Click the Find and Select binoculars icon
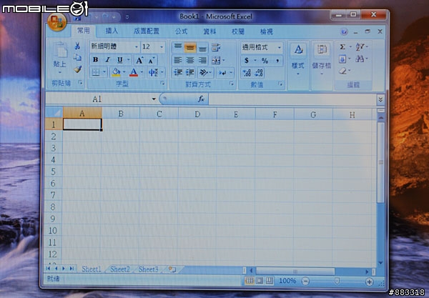 click(x=360, y=59)
